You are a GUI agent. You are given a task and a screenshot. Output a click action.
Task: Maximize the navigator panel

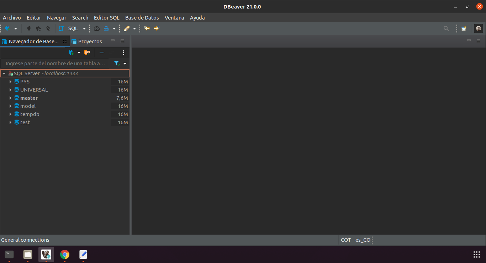122,41
